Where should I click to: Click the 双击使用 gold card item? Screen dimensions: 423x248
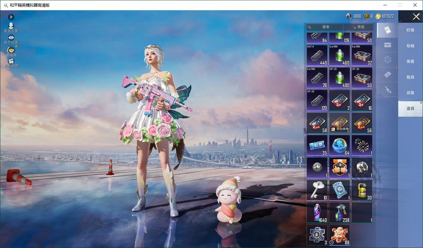pyautogui.click(x=340, y=123)
